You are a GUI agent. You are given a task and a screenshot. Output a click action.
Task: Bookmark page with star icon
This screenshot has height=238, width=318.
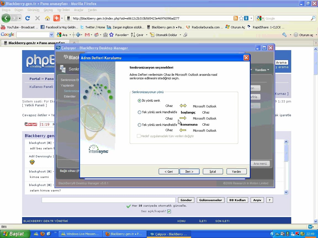(241, 18)
